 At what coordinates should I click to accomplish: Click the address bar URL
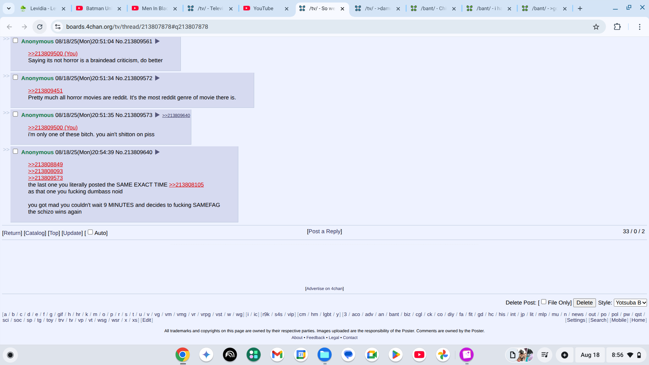coord(137,27)
